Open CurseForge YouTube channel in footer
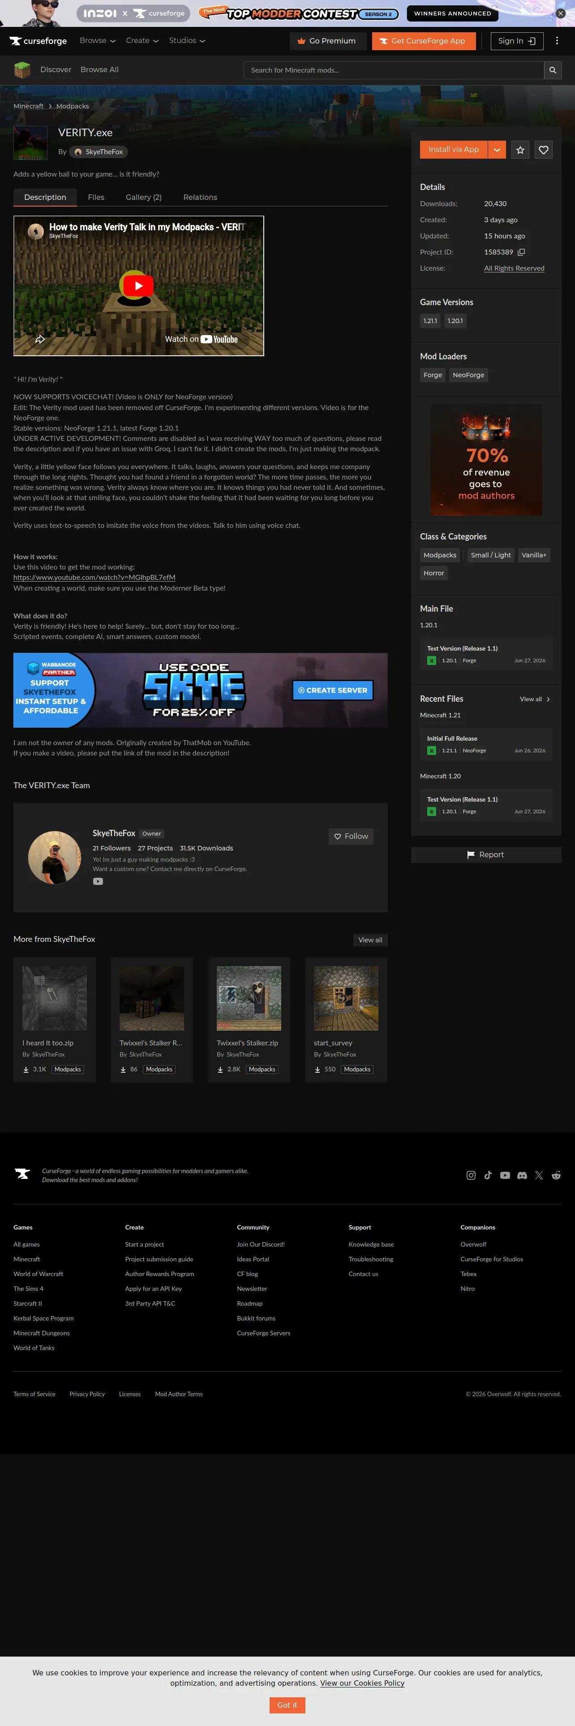The height and width of the screenshot is (1726, 575). pyautogui.click(x=506, y=1175)
